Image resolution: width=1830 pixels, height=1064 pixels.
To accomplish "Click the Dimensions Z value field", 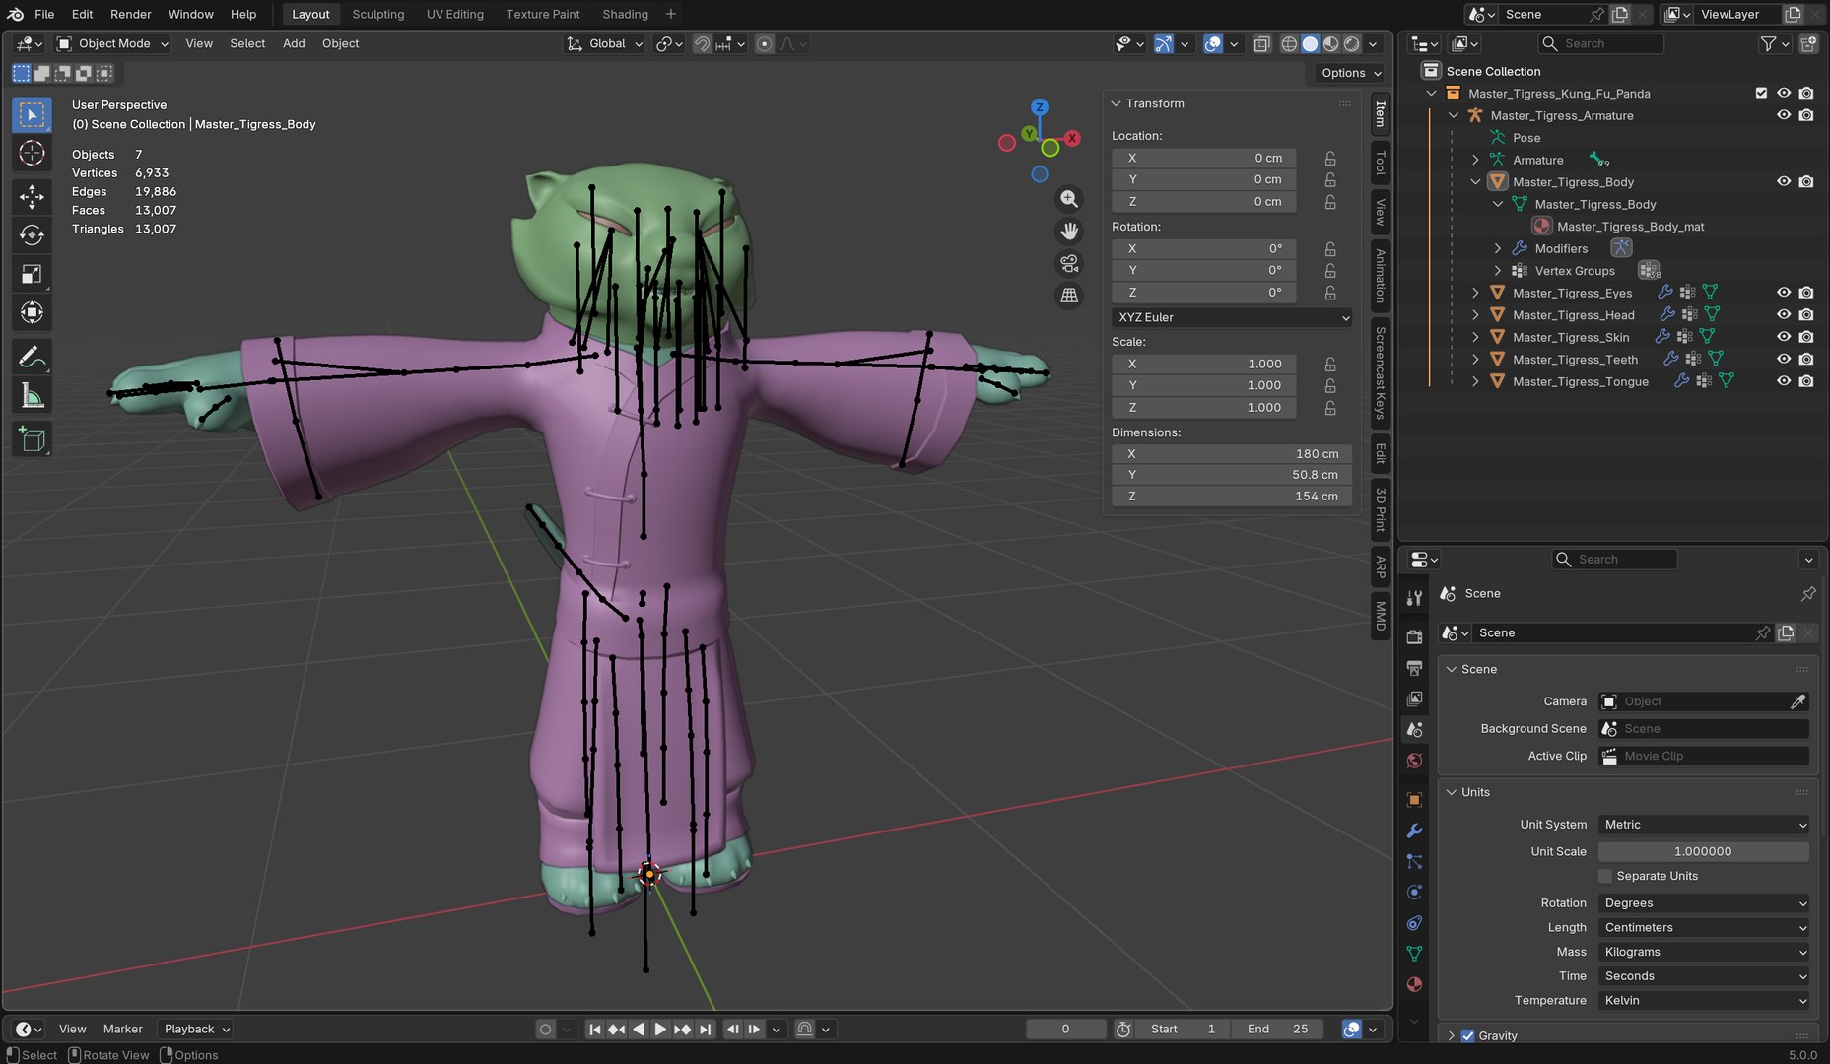I will pos(1231,496).
